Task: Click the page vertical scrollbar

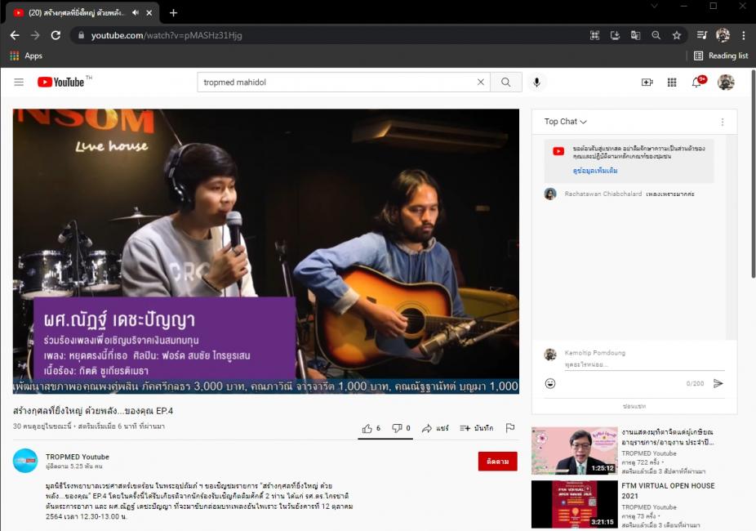Action: [x=753, y=174]
